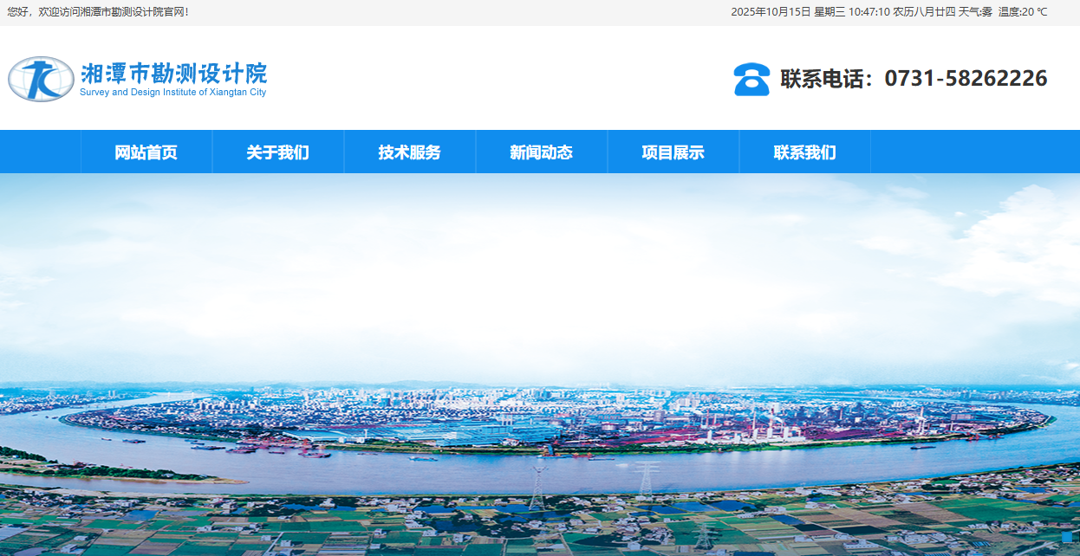Click the English subtitle Survey and Design Institute
Screen dimensions: 1080x556
click(x=172, y=93)
